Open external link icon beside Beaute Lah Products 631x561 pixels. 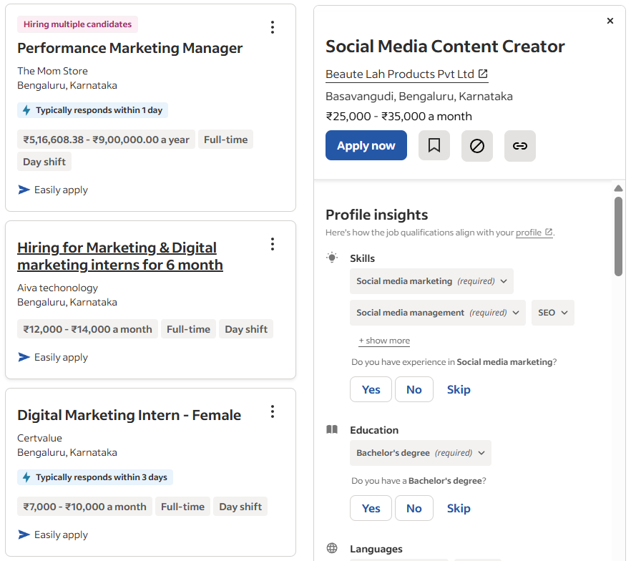click(x=483, y=74)
